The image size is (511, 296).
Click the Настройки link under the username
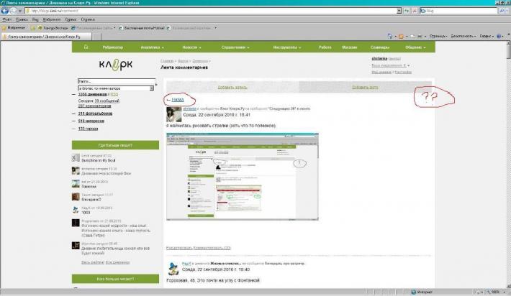click(x=403, y=73)
